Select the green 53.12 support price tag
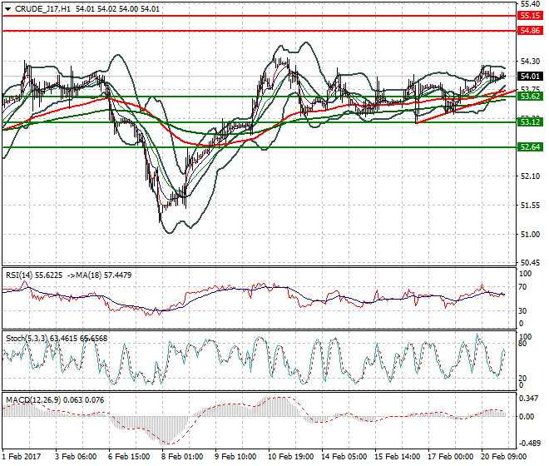The width and height of the screenshot is (549, 466). click(x=531, y=122)
